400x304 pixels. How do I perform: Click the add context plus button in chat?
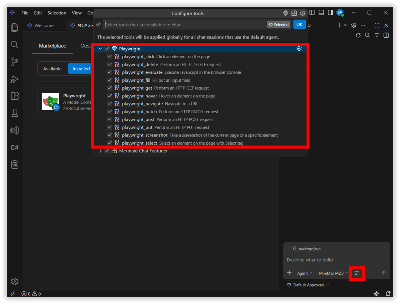(289, 273)
